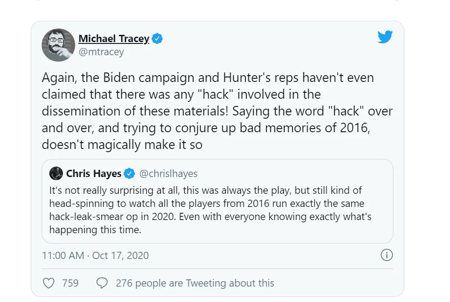Open "276 people are Tweeting about this"
The width and height of the screenshot is (450, 302).
tap(195, 283)
